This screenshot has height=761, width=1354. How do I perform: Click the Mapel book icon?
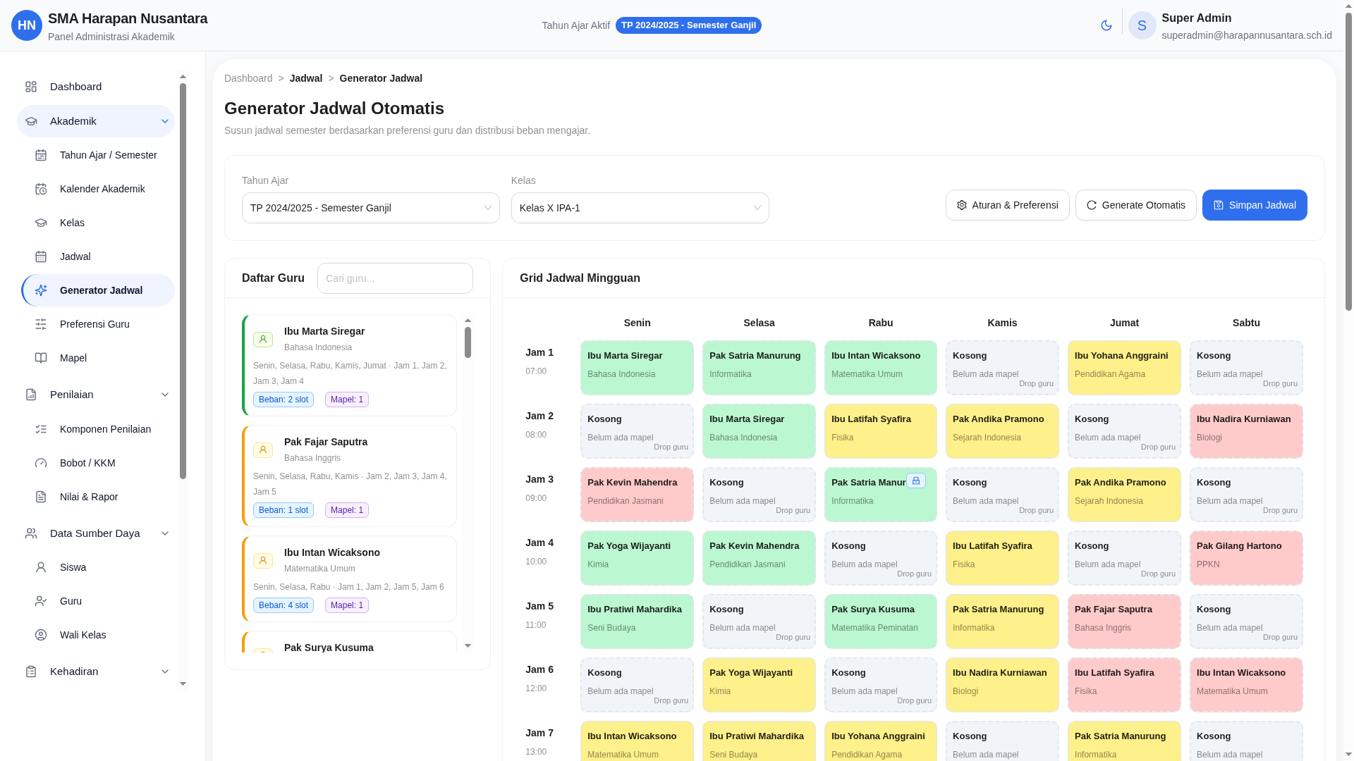tap(41, 358)
